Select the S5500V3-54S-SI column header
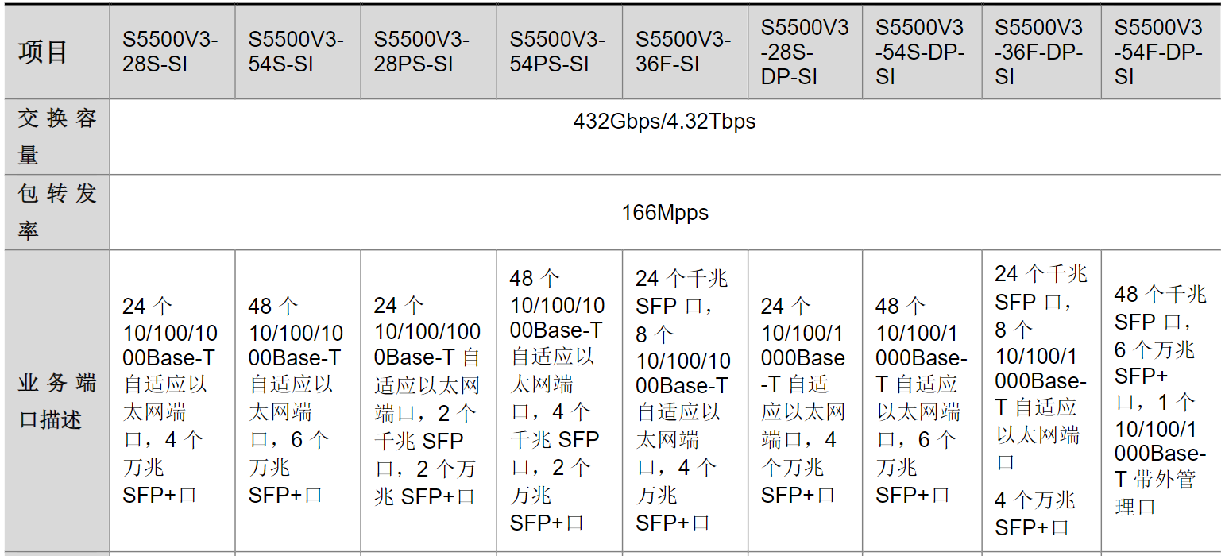This screenshot has height=556, width=1225. pyautogui.click(x=298, y=52)
